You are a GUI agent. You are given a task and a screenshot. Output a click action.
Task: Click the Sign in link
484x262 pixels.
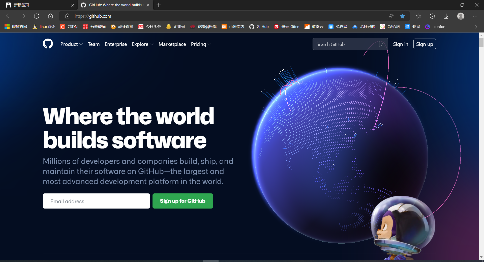[x=401, y=44]
